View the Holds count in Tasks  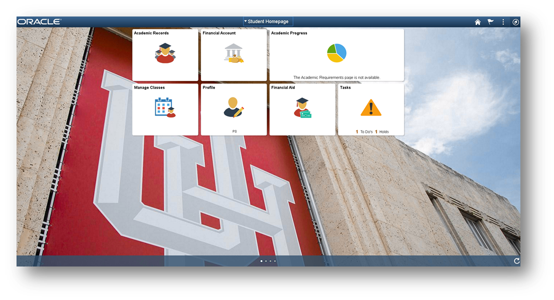click(381, 132)
